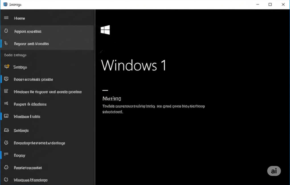Click the 'Mıs:ıng' subheading
The width and height of the screenshot is (290, 185).
click(112, 99)
